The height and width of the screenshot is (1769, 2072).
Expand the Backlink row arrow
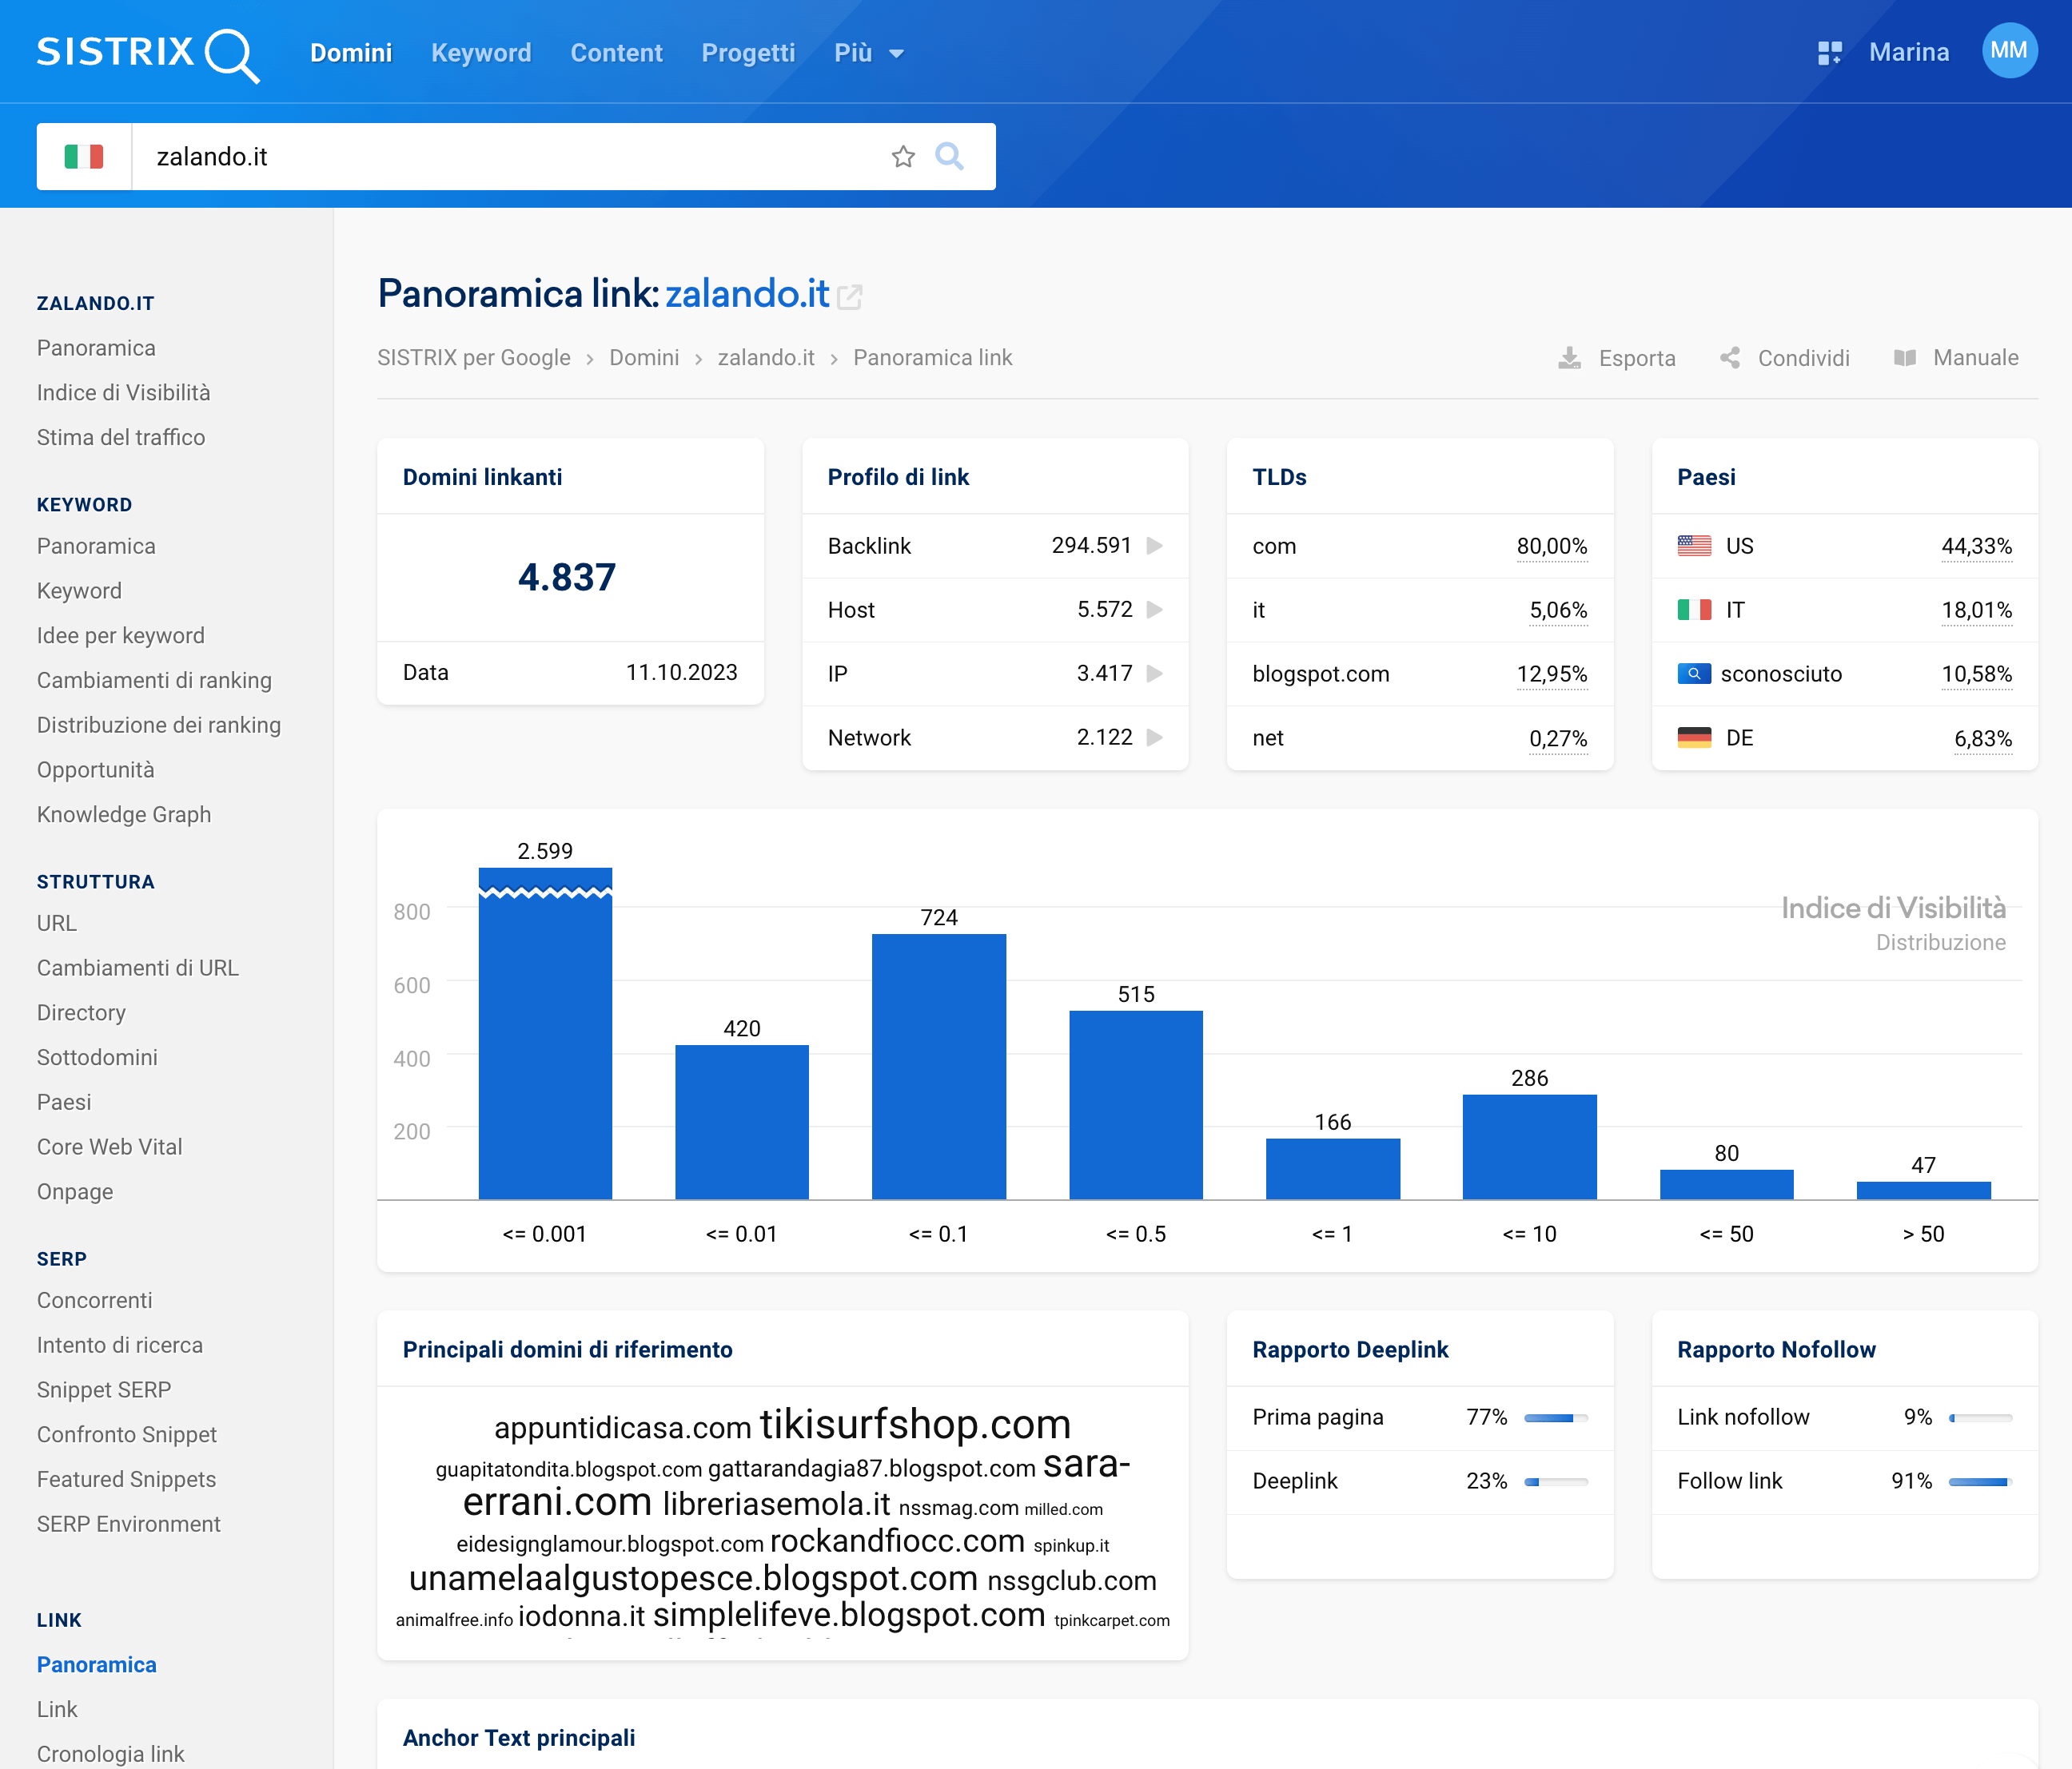click(x=1155, y=546)
